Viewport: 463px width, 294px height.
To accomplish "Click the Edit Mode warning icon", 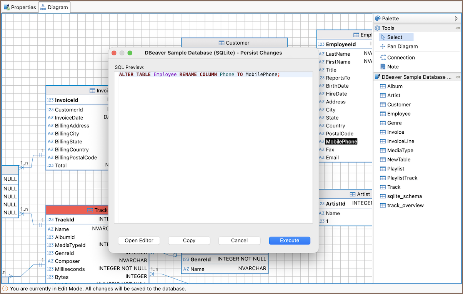I will coord(5,288).
